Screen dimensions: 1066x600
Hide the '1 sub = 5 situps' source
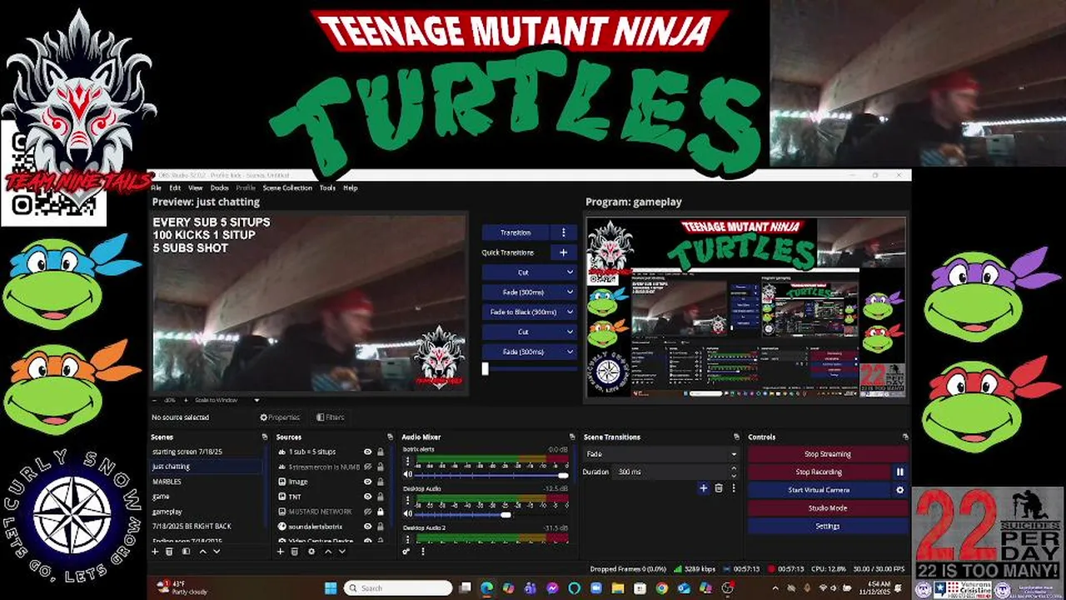(367, 452)
